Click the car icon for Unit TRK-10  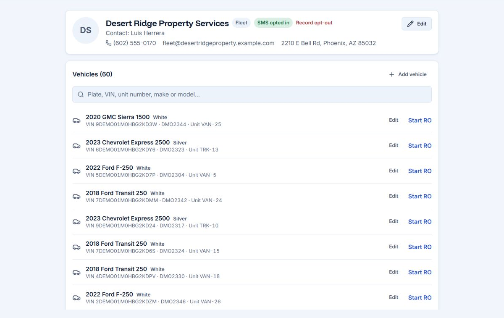coord(76,222)
